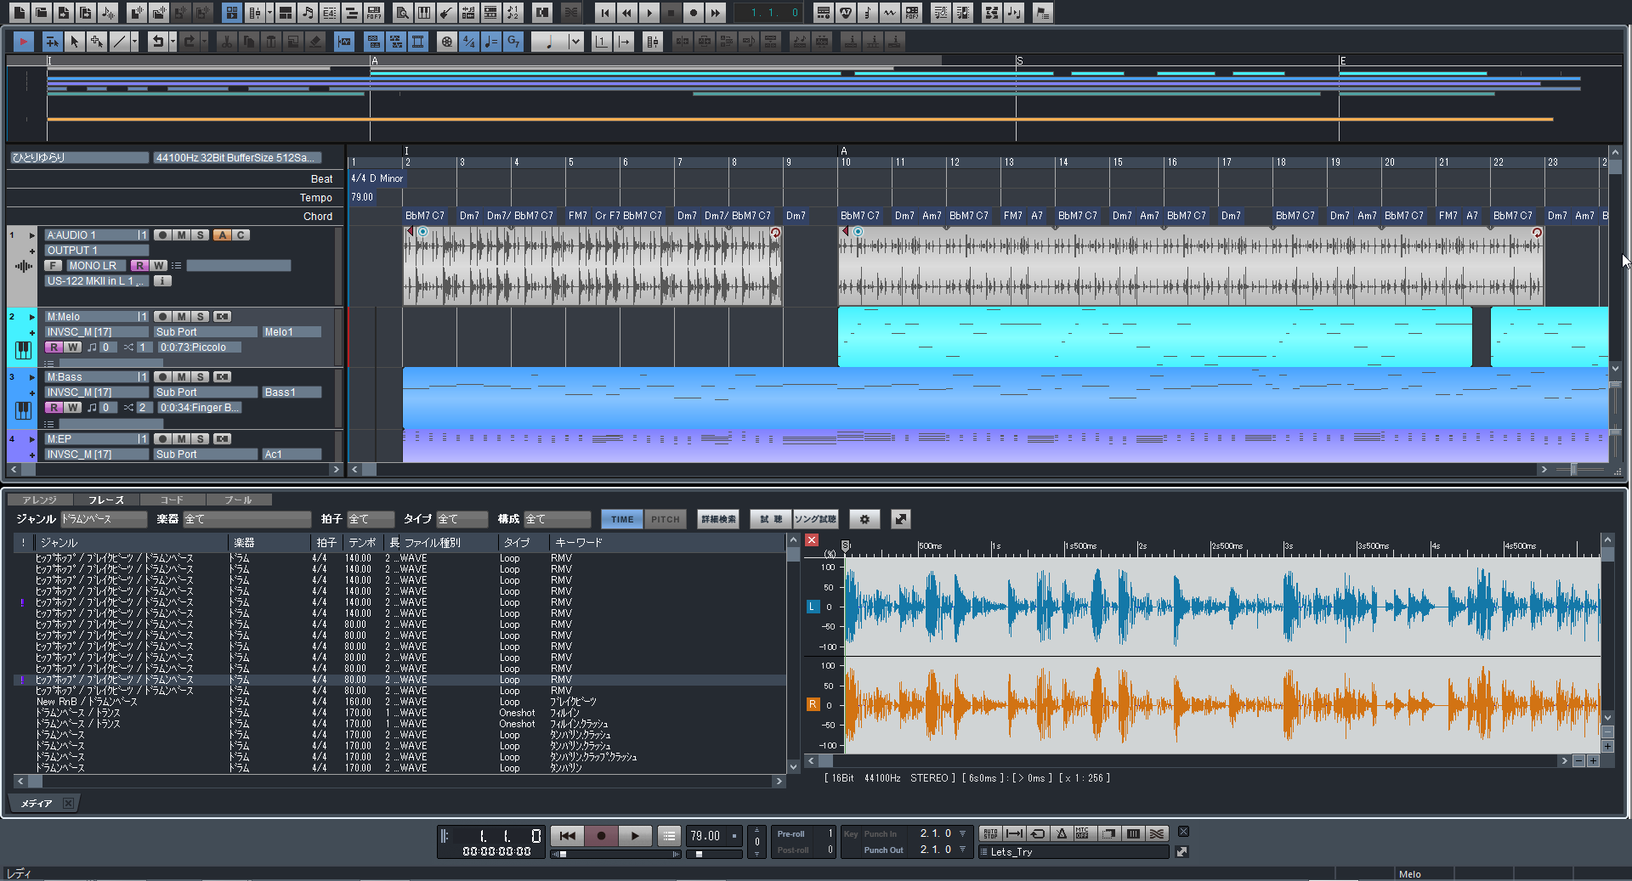Expand track 3 M:Bass with triangle

tap(32, 377)
